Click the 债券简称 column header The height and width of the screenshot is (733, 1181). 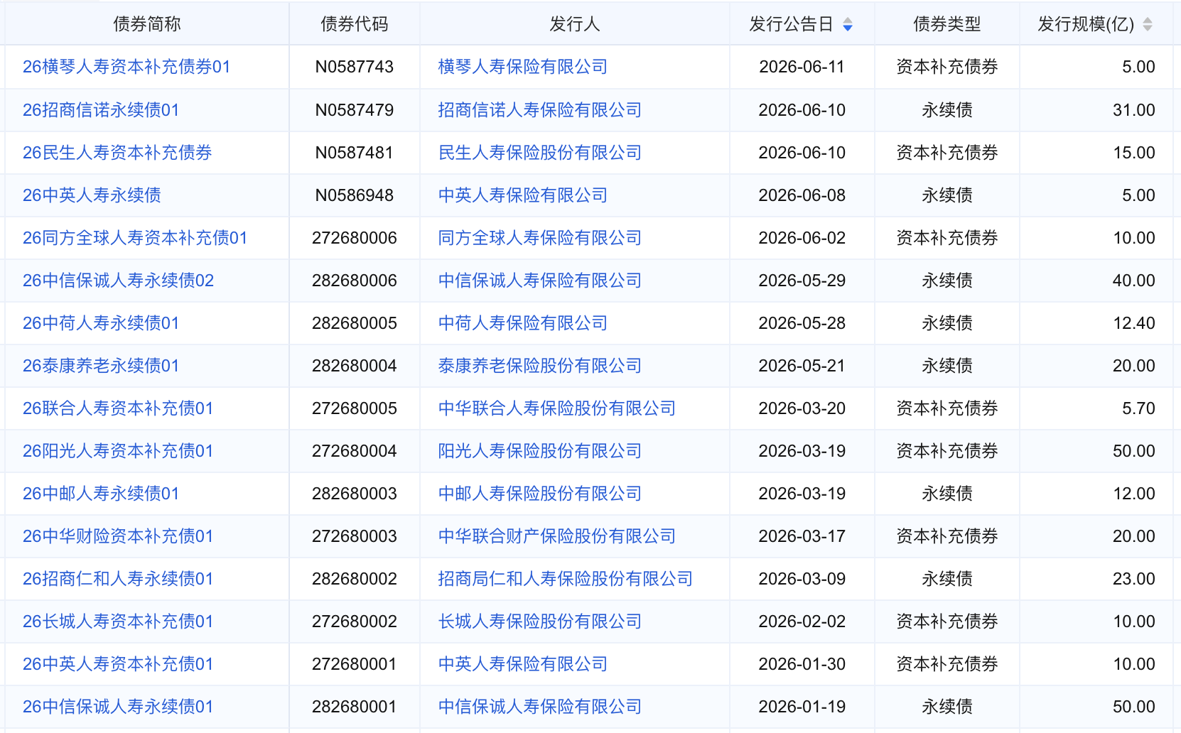click(147, 24)
